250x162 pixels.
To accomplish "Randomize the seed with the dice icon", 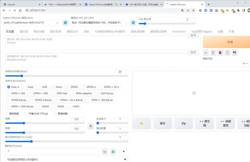I will [105, 152].
